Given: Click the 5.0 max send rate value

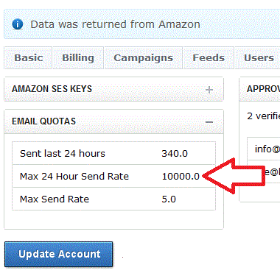Looking at the screenshot, I should click(169, 199).
